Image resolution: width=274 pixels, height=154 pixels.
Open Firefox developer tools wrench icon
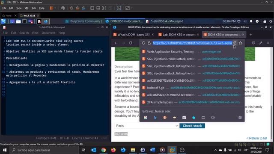coord(261,43)
